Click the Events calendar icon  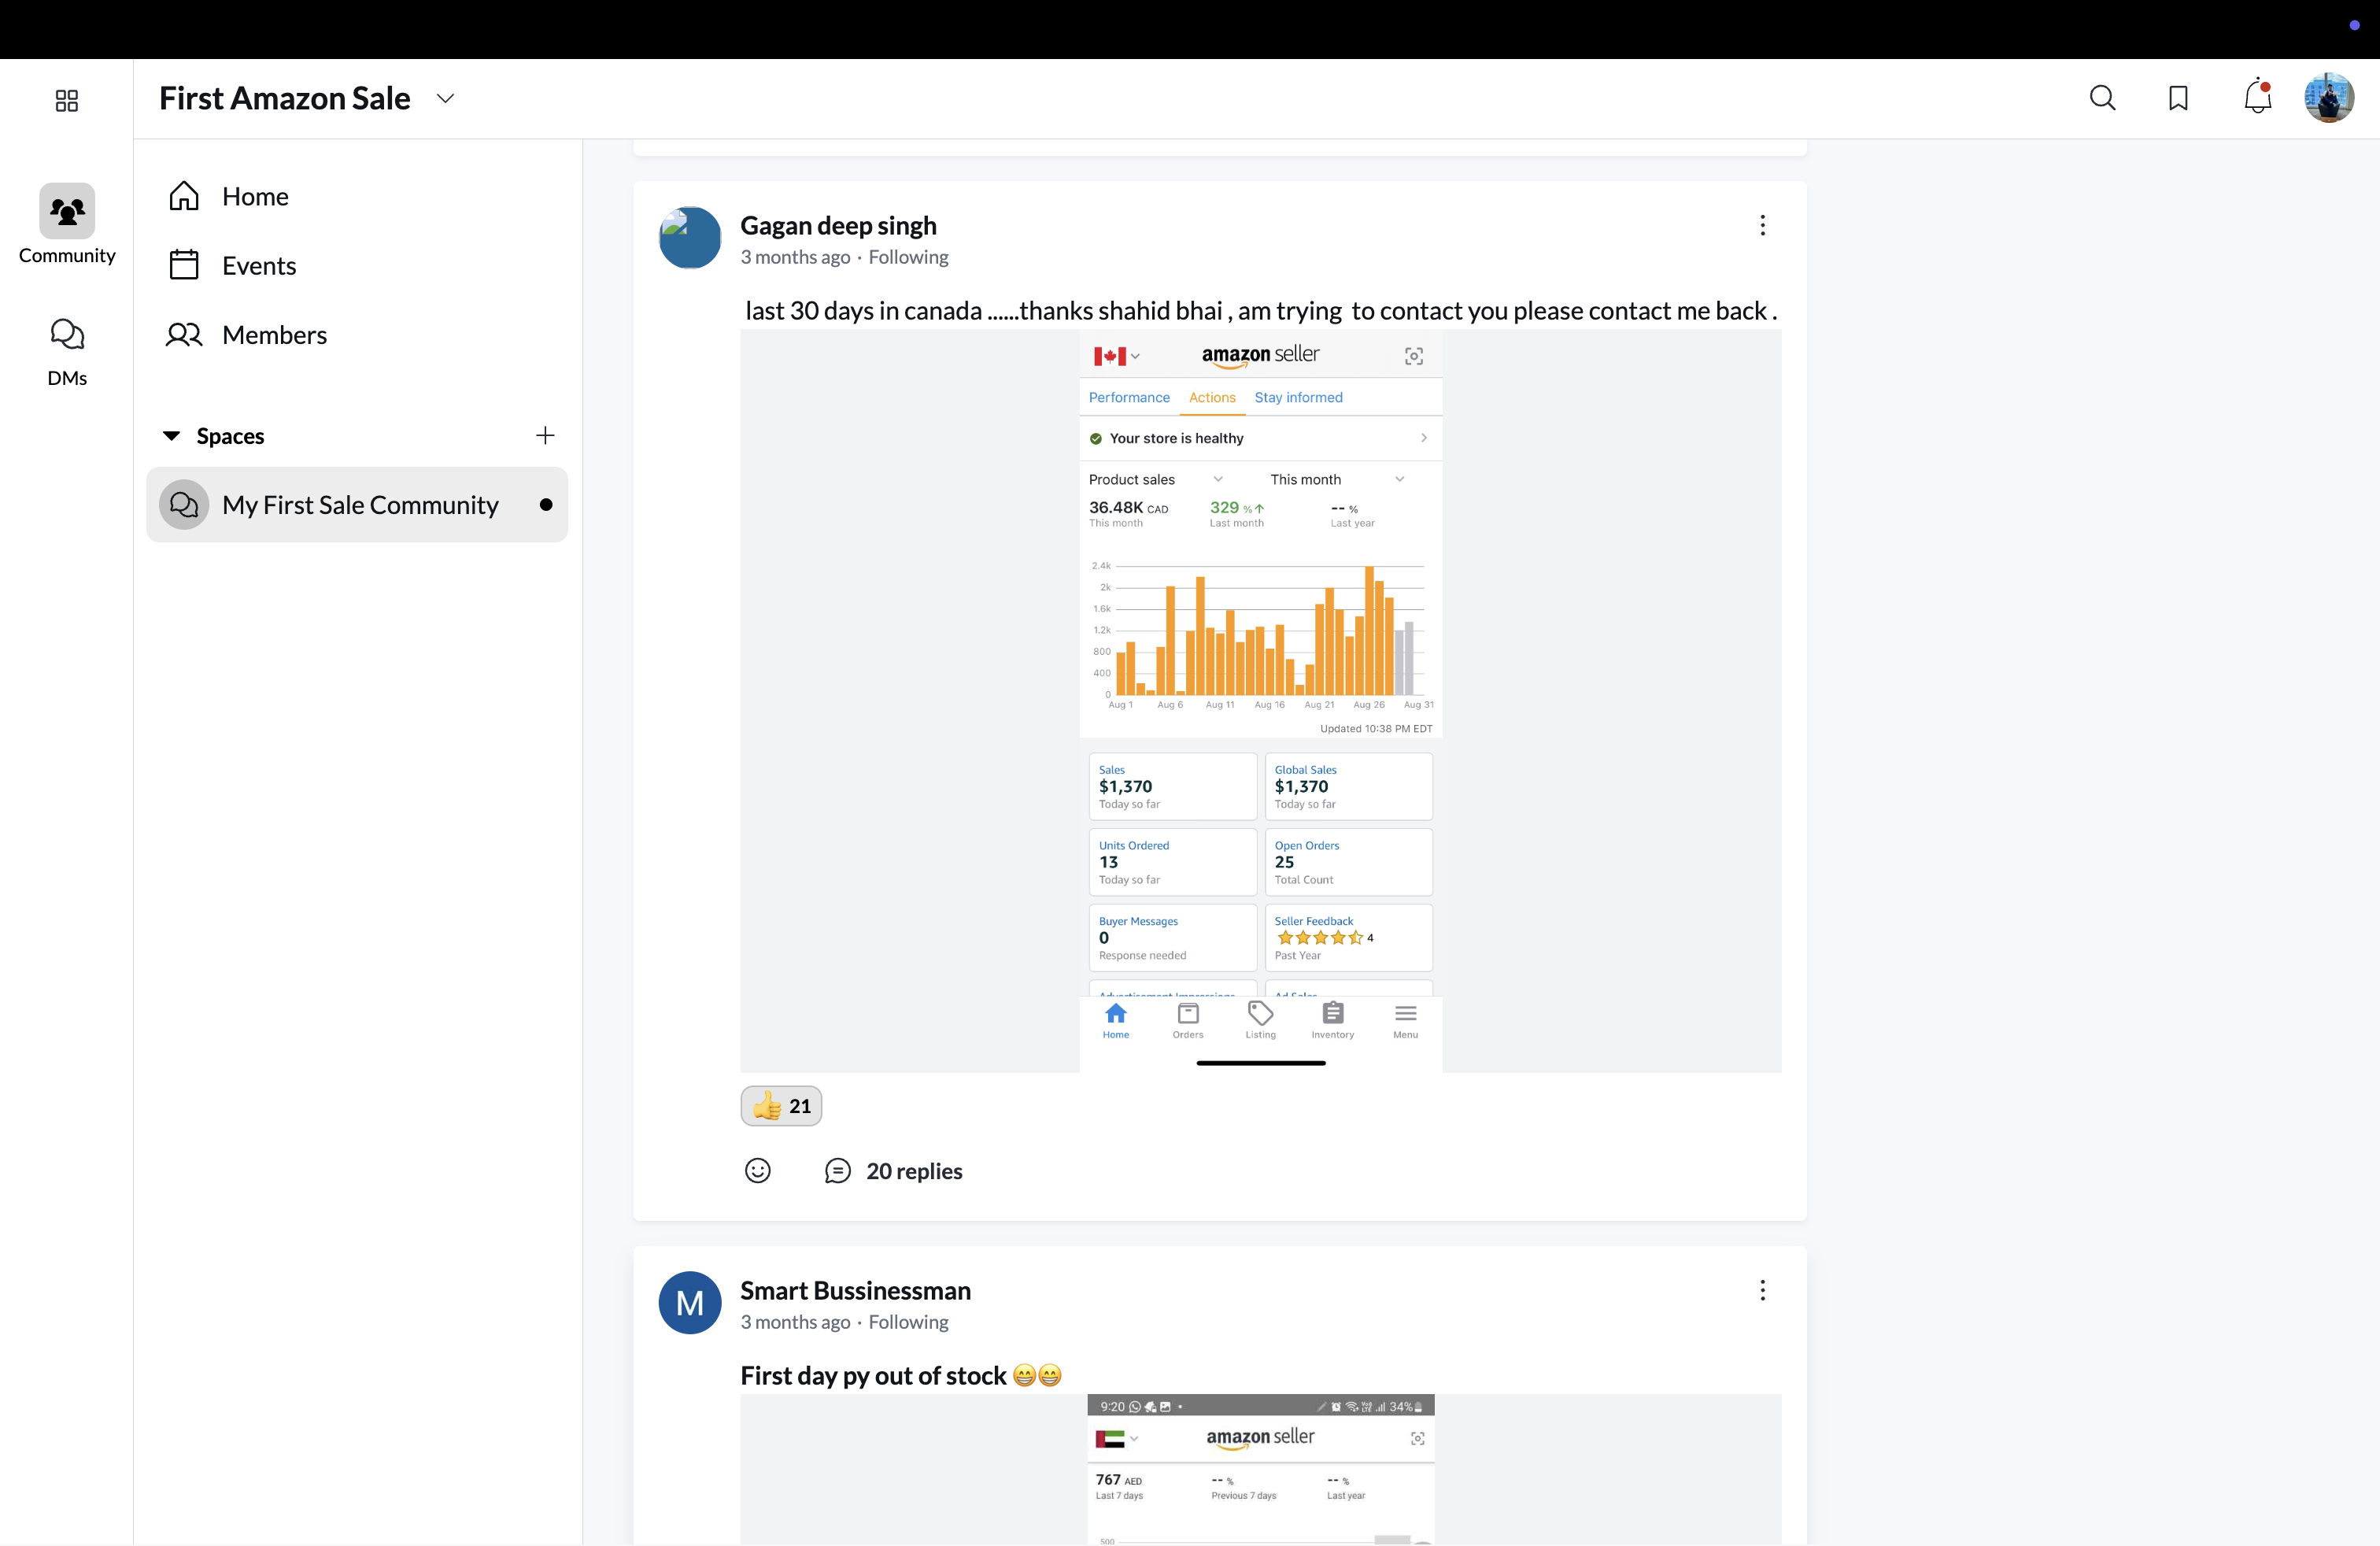[184, 265]
